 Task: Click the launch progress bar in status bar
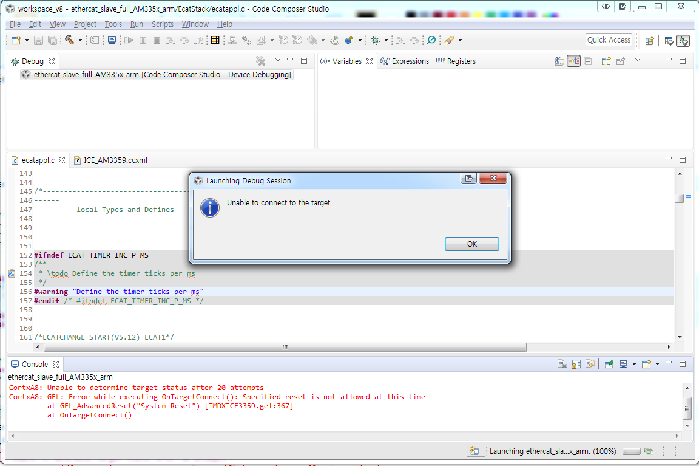631,451
